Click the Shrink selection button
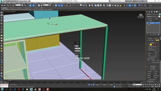This screenshot has width=161, height=91. [150, 53]
